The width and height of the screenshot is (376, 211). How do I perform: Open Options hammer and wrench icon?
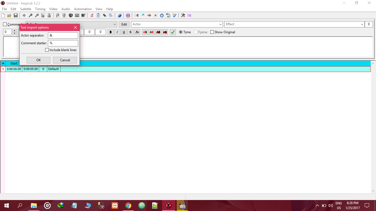pyautogui.click(x=183, y=15)
